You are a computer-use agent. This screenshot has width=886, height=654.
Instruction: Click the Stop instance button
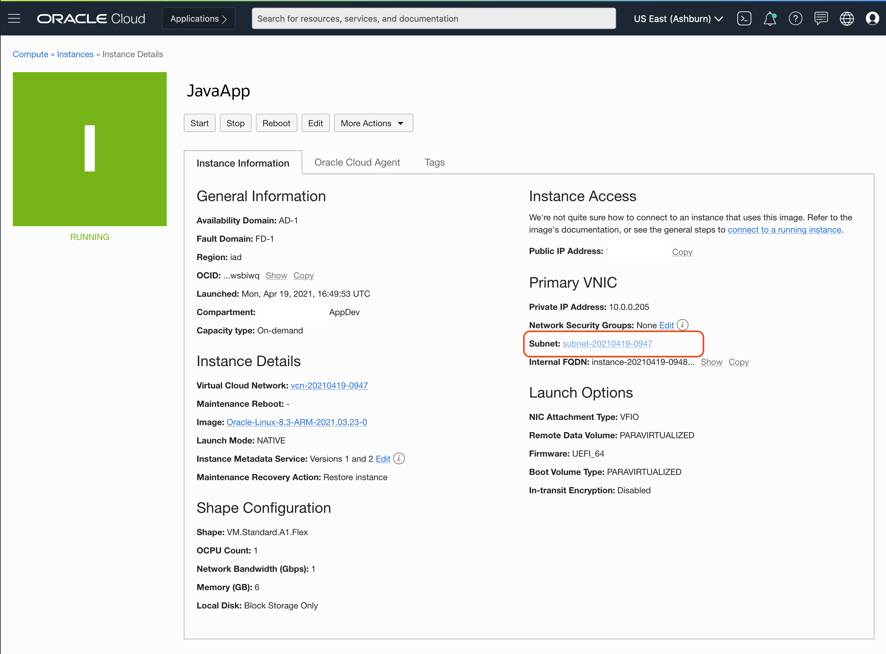pyautogui.click(x=235, y=123)
